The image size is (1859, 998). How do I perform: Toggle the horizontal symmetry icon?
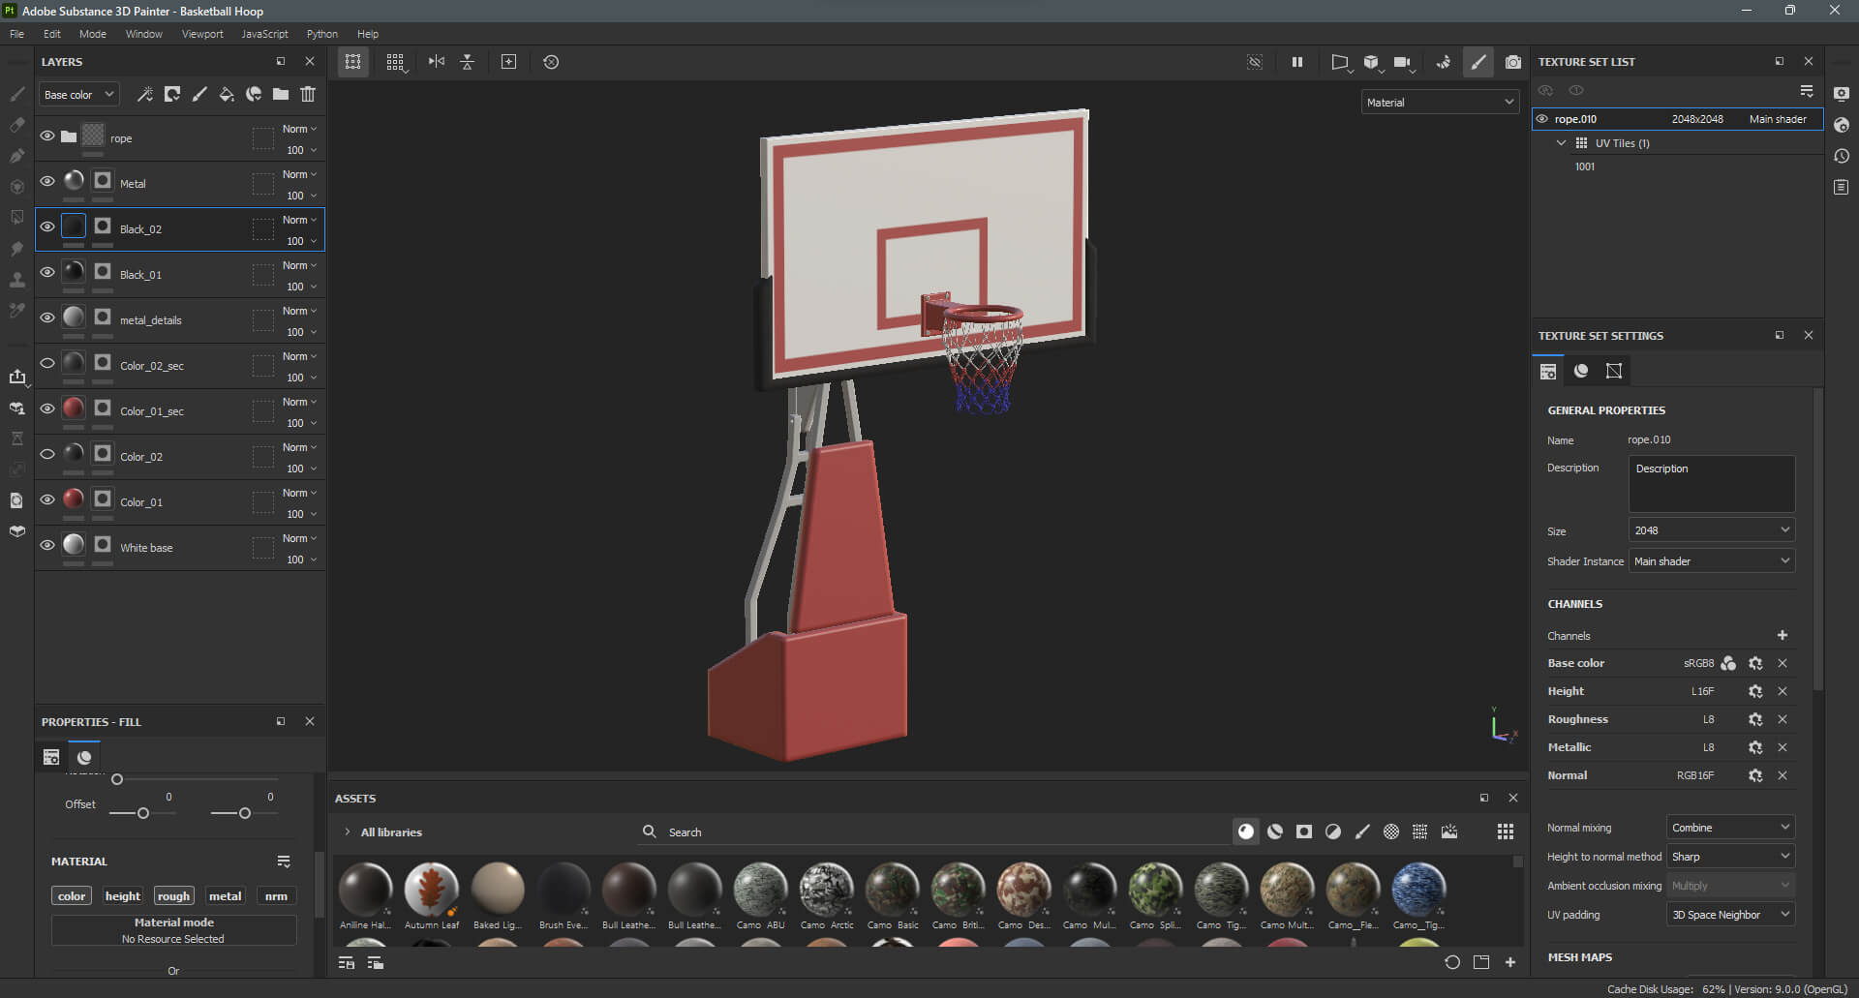click(437, 62)
